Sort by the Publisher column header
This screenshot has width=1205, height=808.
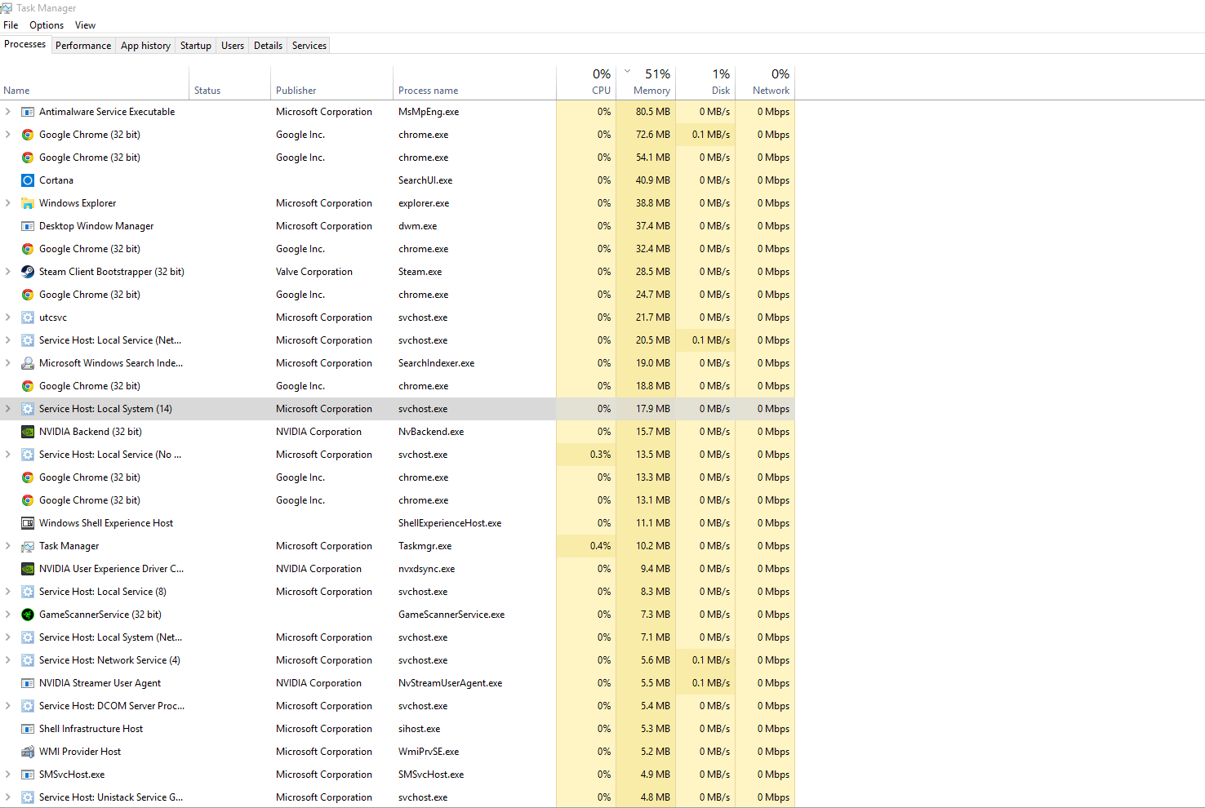[331, 82]
